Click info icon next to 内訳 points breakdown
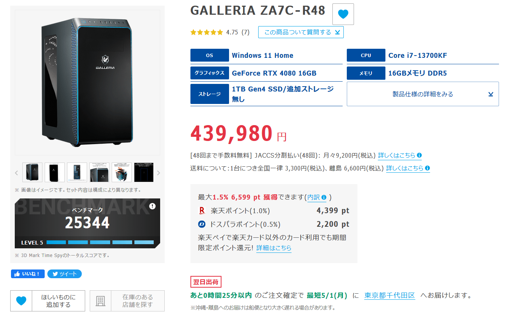513x319 pixels. (324, 197)
